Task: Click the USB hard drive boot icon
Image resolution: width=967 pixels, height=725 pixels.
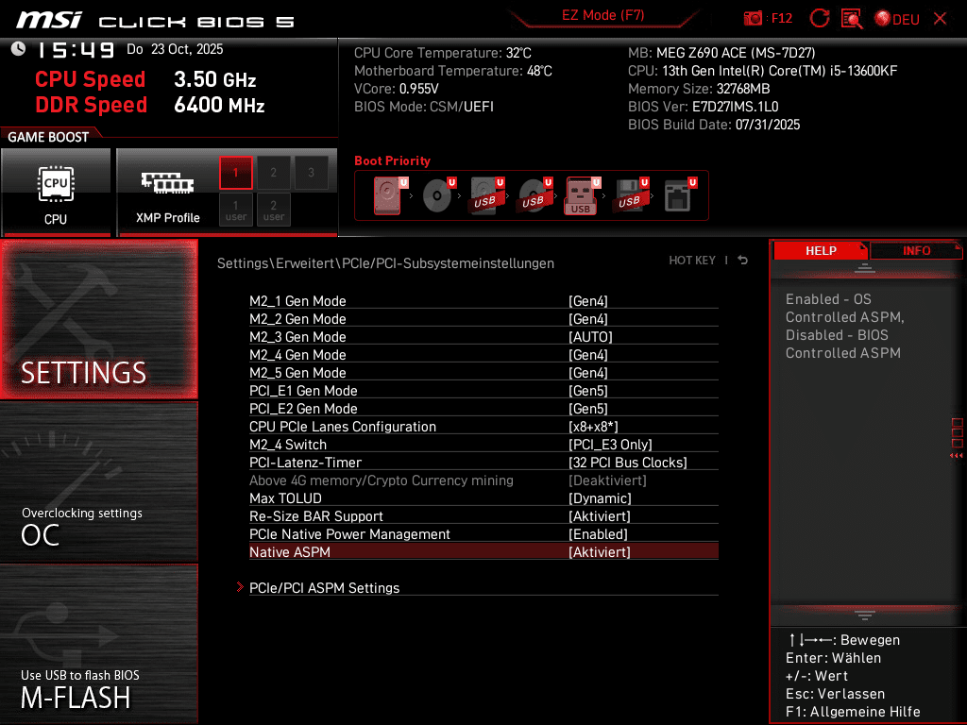Action: coord(486,195)
